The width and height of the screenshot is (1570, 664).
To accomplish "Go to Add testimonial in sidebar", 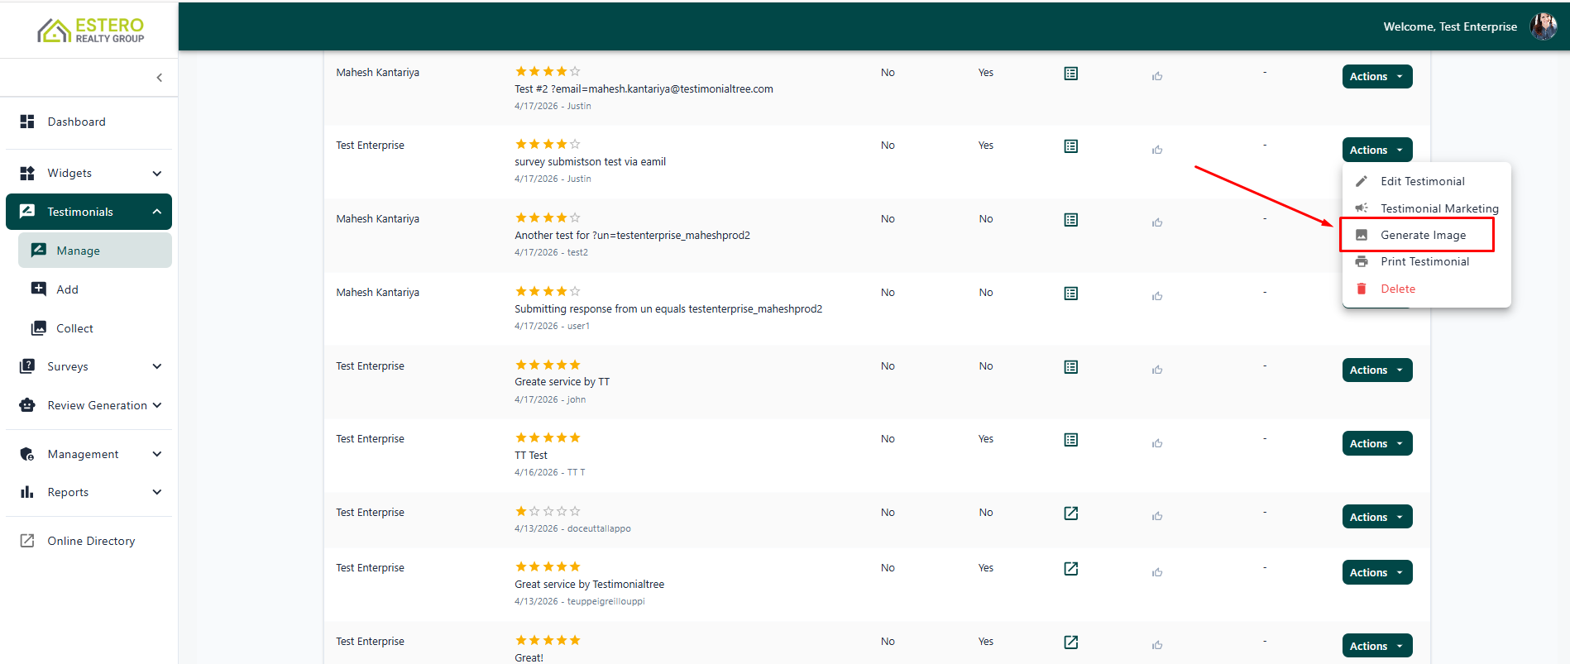I will 67,289.
